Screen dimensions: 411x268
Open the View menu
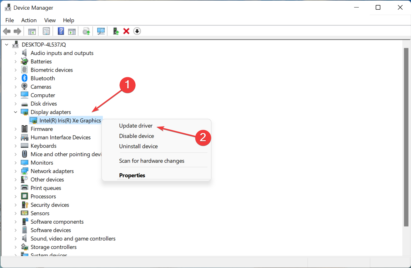click(50, 20)
